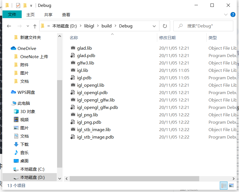Open the build folder from the breadcrumb

click(x=106, y=26)
